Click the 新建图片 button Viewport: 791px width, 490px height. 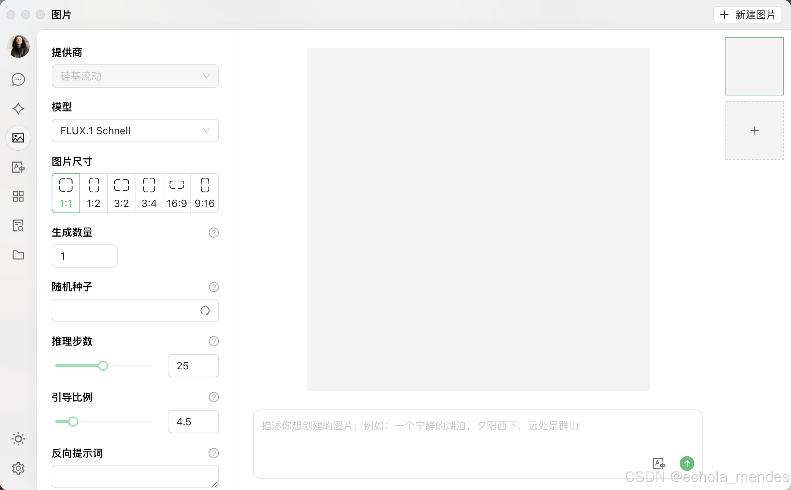pos(747,15)
